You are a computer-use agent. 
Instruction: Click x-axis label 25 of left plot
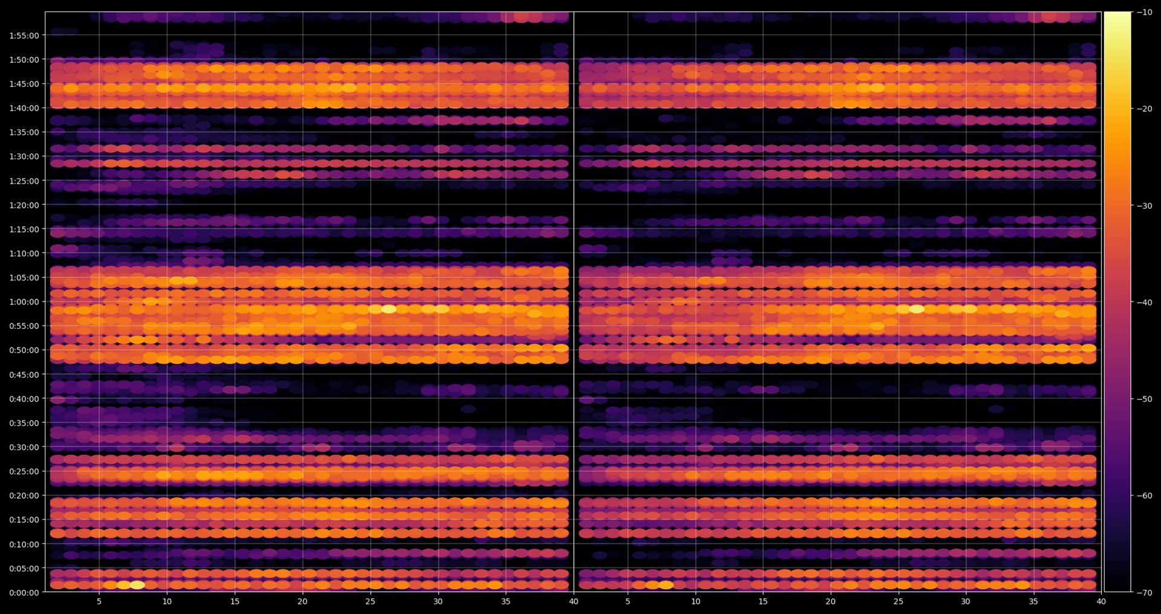coord(370,601)
